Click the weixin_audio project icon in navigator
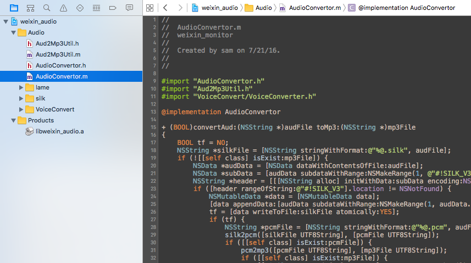The height and width of the screenshot is (263, 471). [14, 21]
